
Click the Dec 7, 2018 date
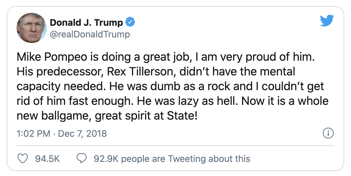click(82, 134)
